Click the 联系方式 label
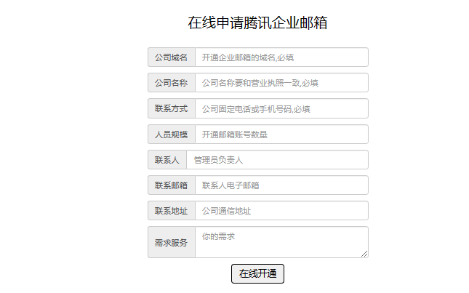The width and height of the screenshot is (469, 293). 172,108
